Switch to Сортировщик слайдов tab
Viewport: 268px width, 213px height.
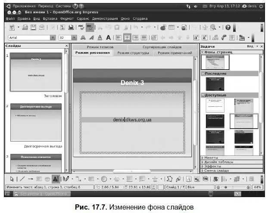162,47
